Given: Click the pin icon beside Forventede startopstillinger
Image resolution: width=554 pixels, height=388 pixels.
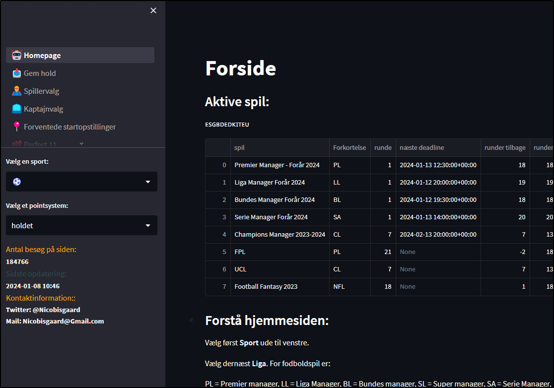Looking at the screenshot, I should [x=16, y=127].
